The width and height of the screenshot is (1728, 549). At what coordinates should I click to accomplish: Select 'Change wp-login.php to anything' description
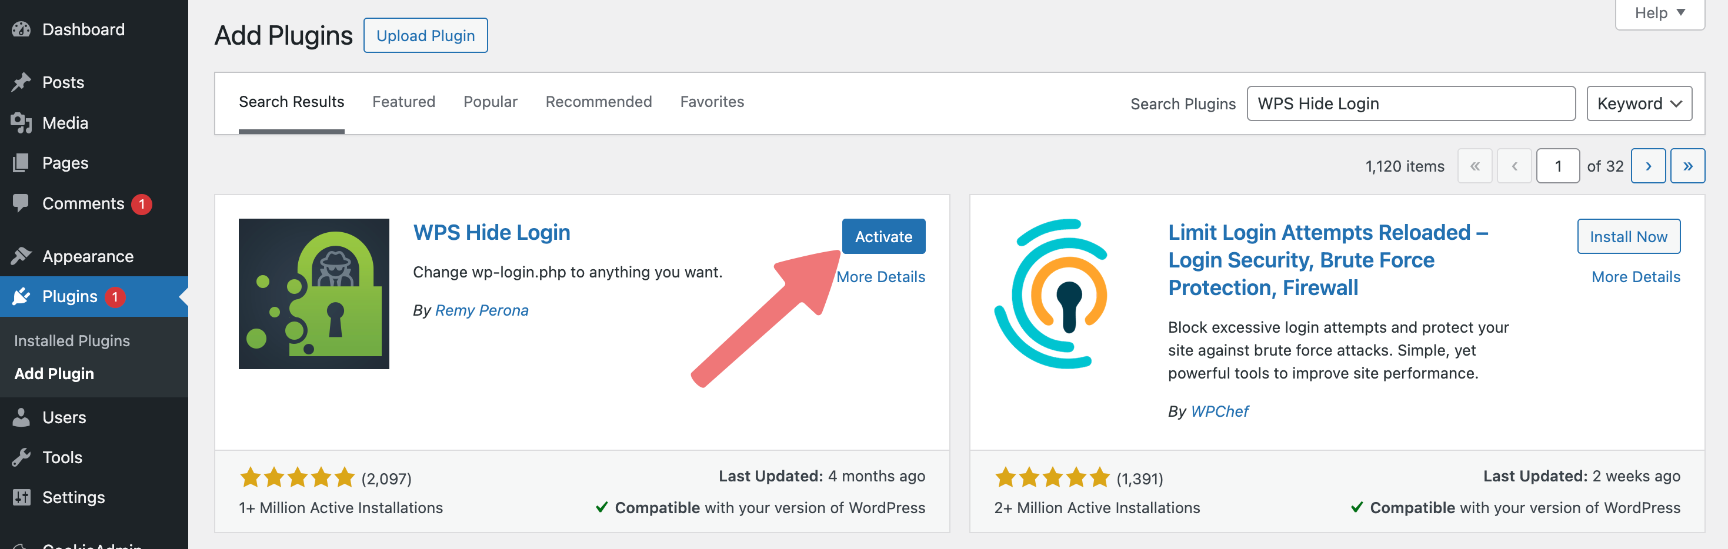point(568,272)
